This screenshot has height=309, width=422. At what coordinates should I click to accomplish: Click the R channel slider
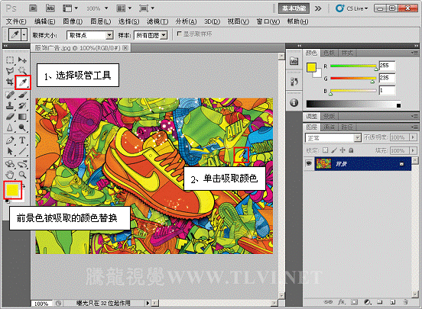[x=353, y=66]
